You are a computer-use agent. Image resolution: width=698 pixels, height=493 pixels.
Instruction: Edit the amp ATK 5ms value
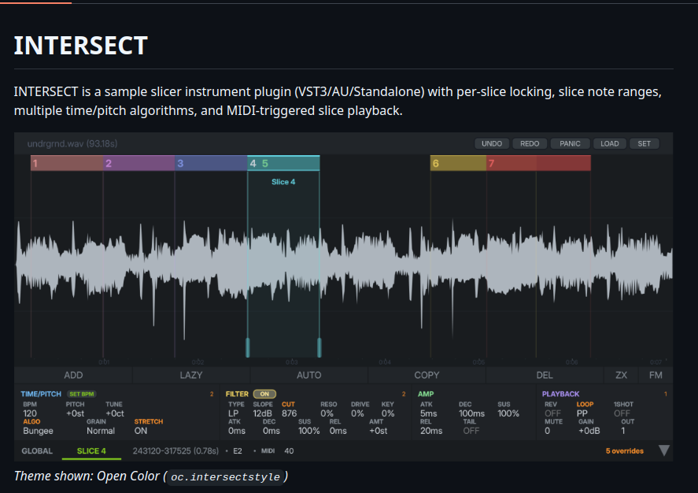point(429,413)
